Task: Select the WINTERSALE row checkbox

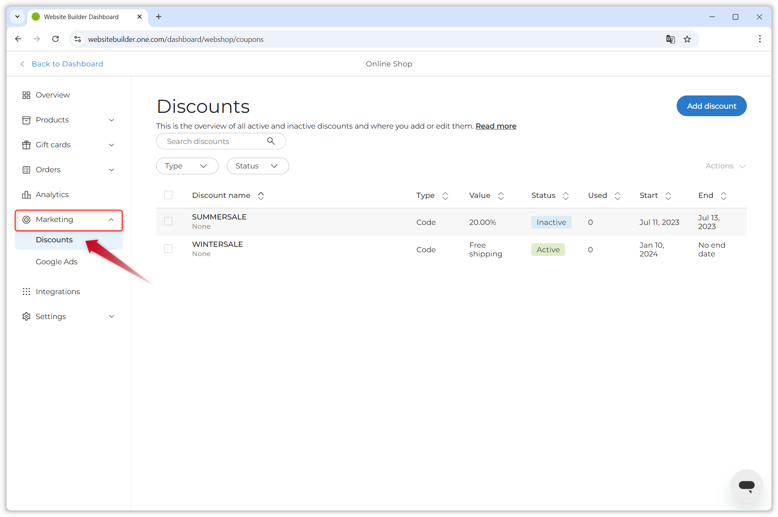Action: [168, 249]
